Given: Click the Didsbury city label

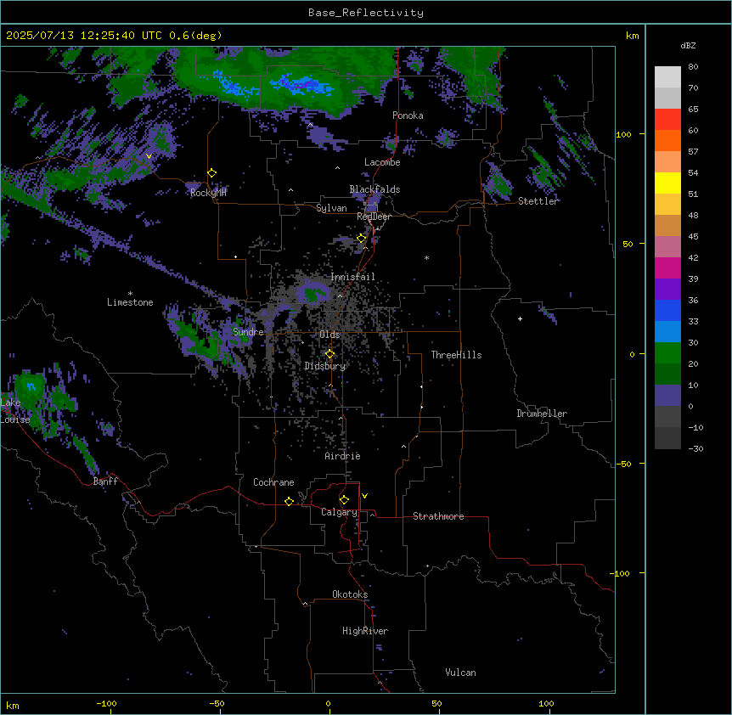Looking at the screenshot, I should (325, 366).
